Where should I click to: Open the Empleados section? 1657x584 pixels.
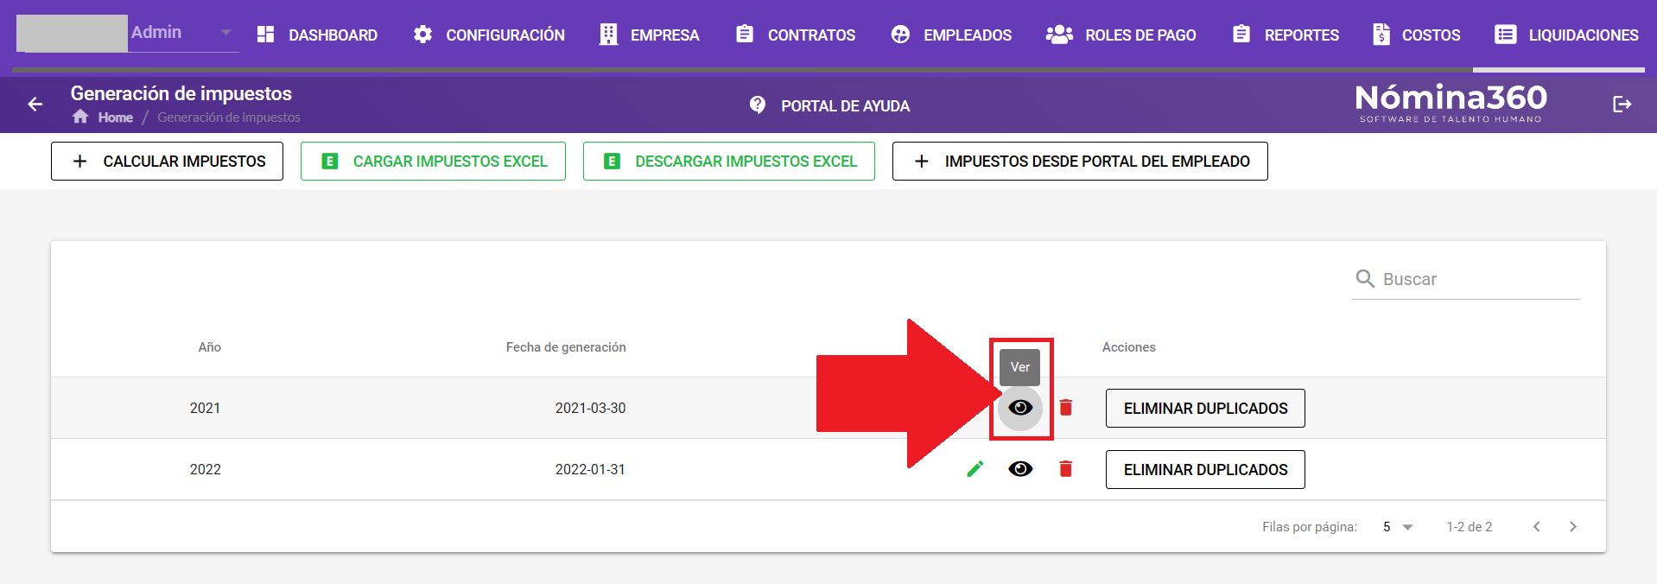951,35
